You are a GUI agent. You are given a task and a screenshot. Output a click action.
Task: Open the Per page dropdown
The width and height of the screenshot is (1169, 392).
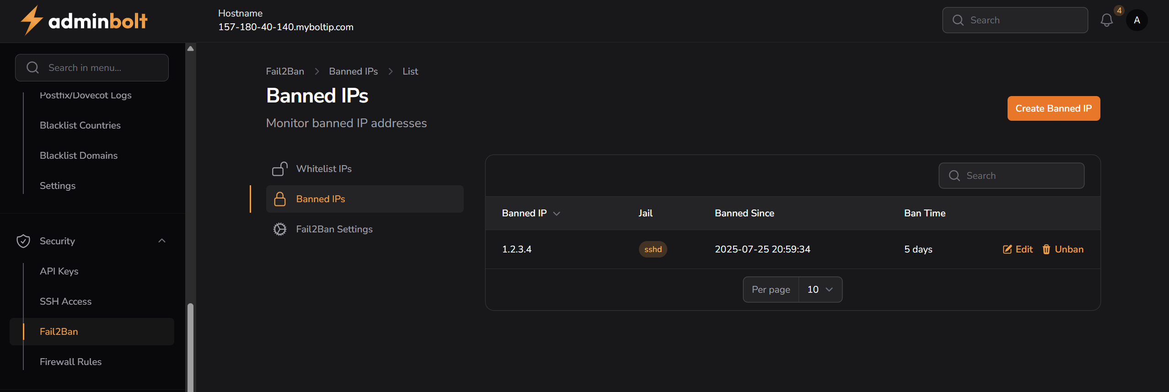pyautogui.click(x=820, y=290)
